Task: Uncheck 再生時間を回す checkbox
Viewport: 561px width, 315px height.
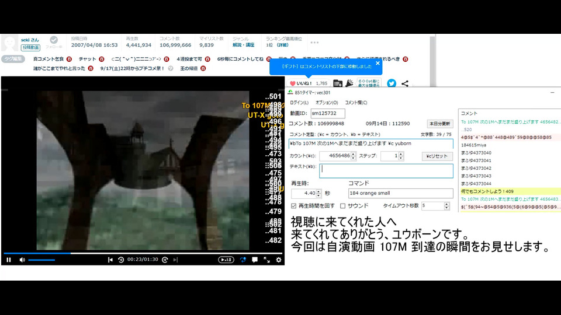Action: click(294, 206)
